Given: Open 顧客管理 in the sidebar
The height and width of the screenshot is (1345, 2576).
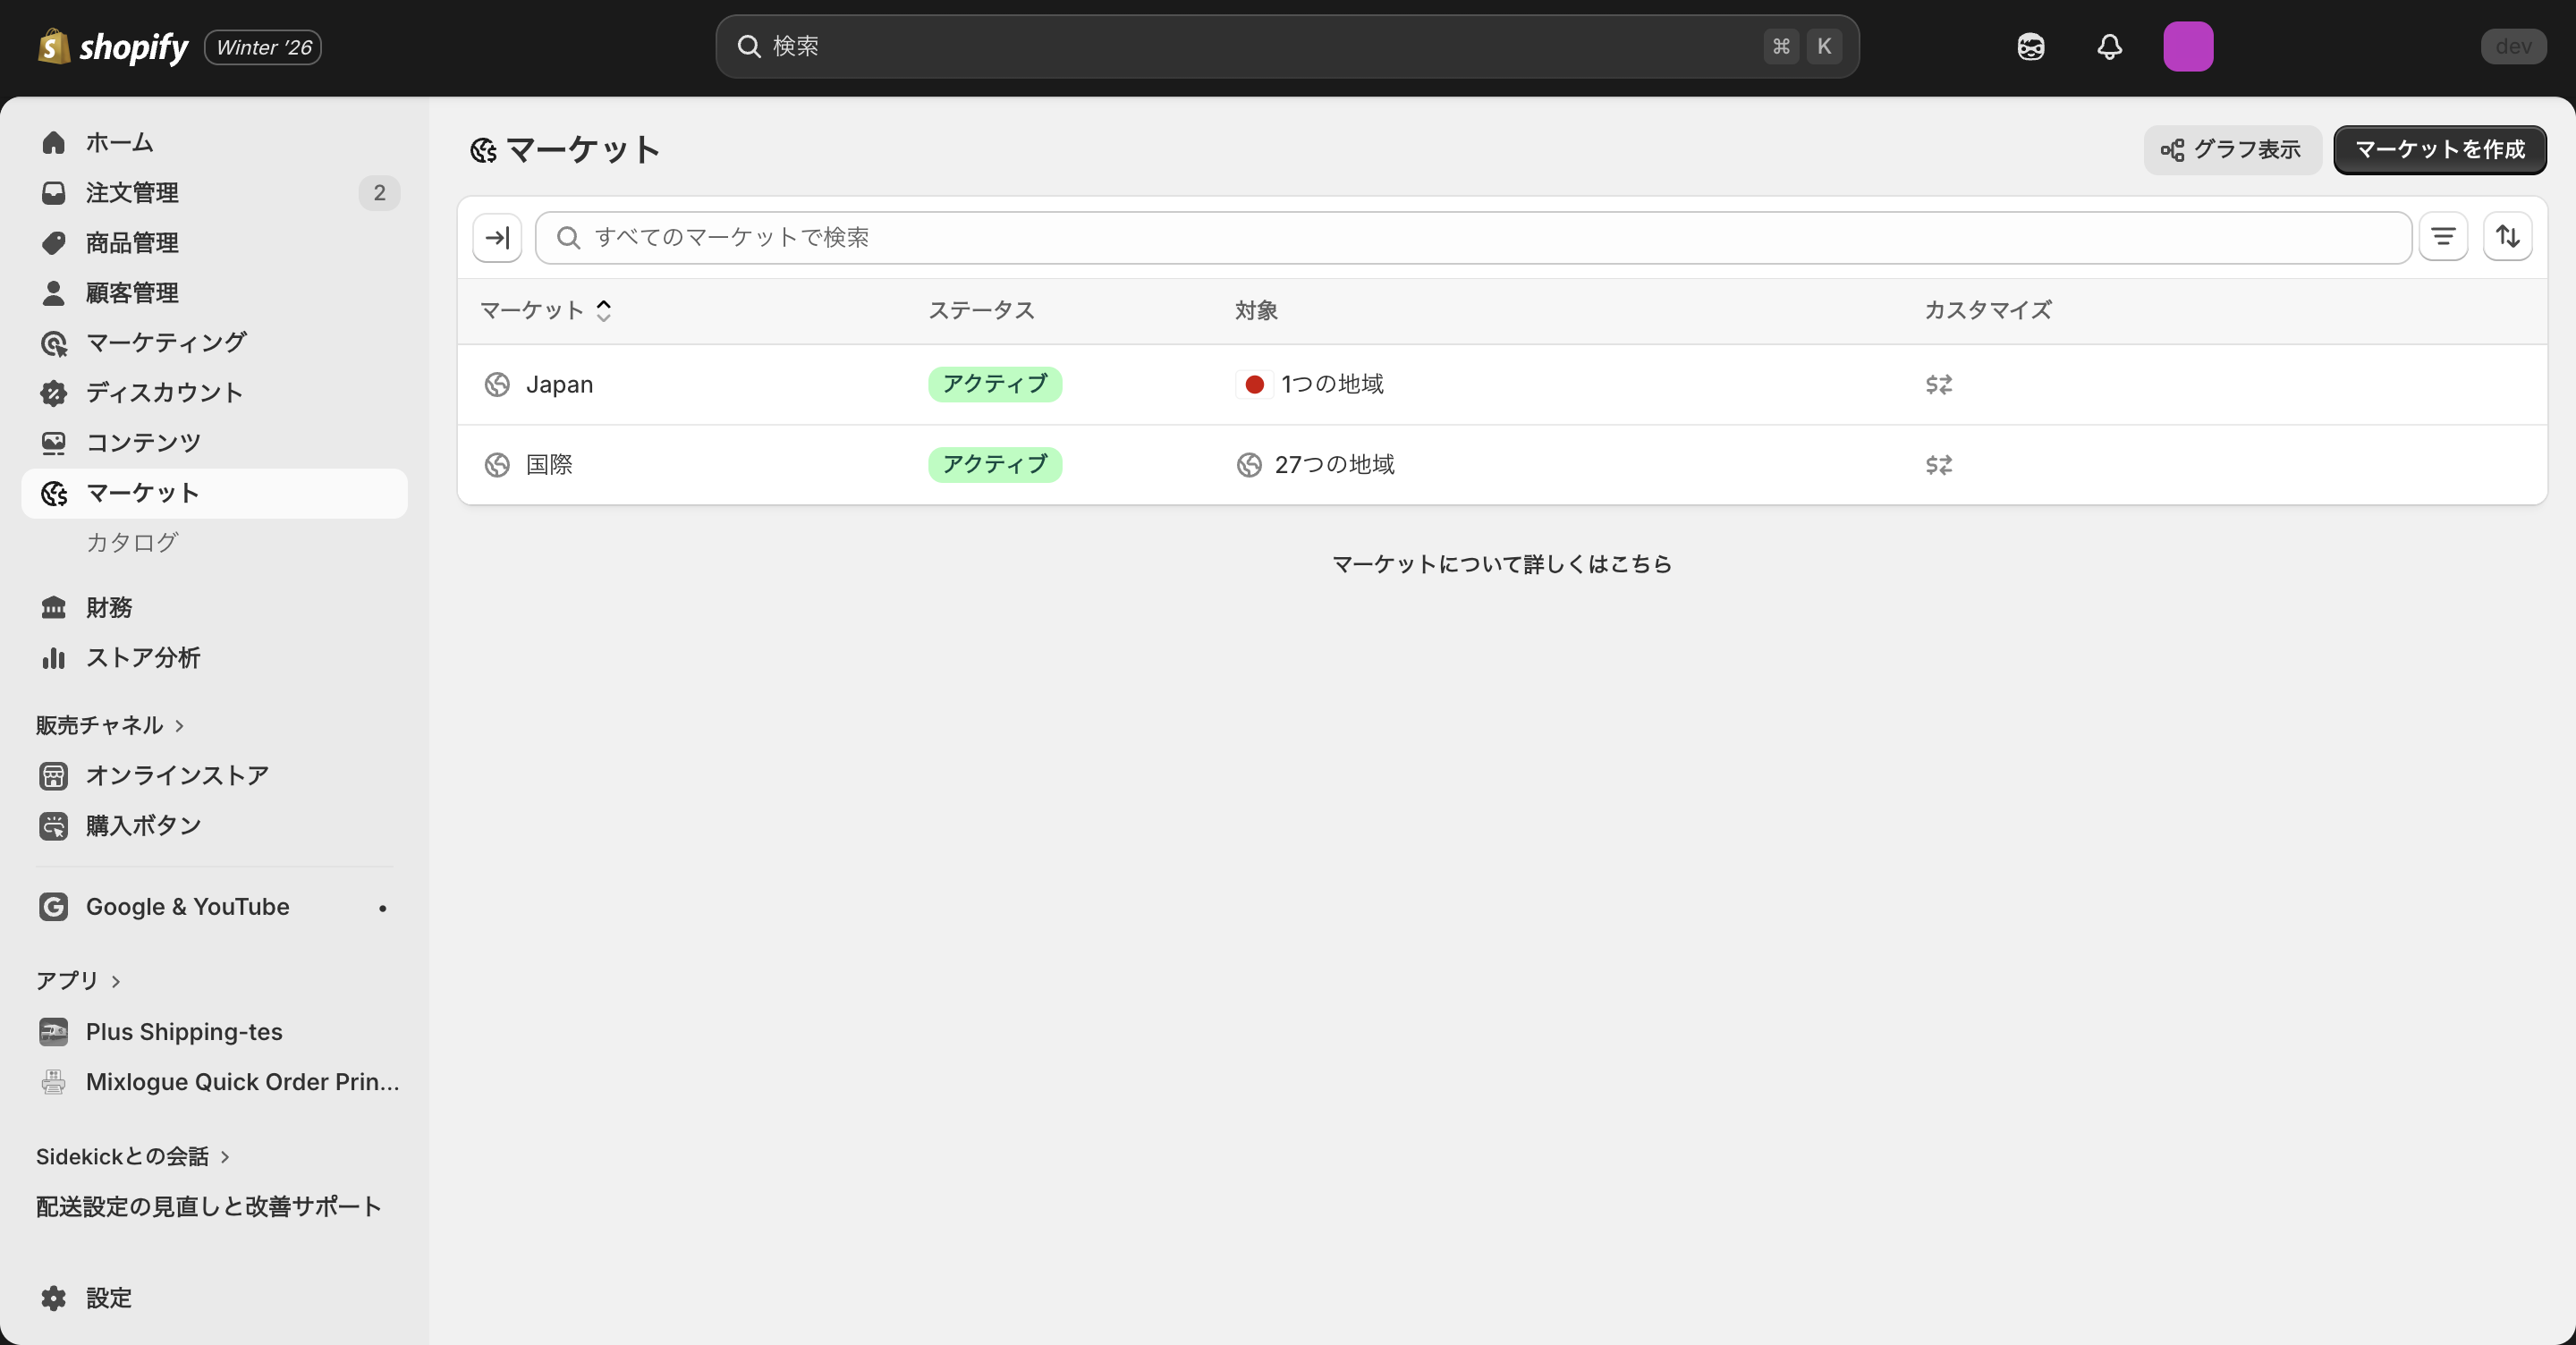Looking at the screenshot, I should [x=131, y=292].
